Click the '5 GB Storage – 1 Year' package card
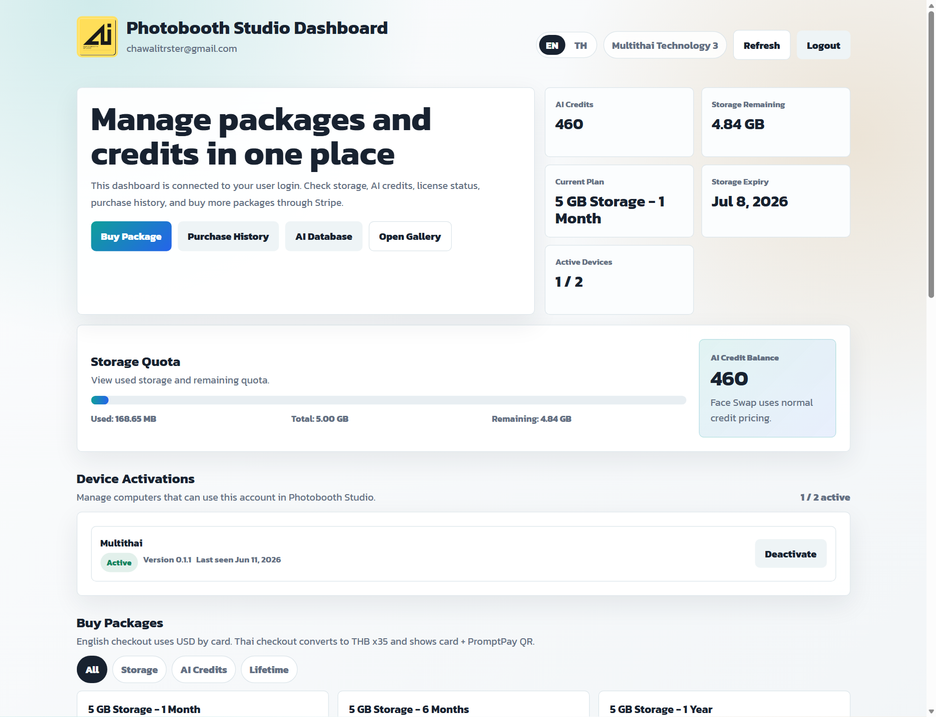The width and height of the screenshot is (936, 717). [724, 704]
